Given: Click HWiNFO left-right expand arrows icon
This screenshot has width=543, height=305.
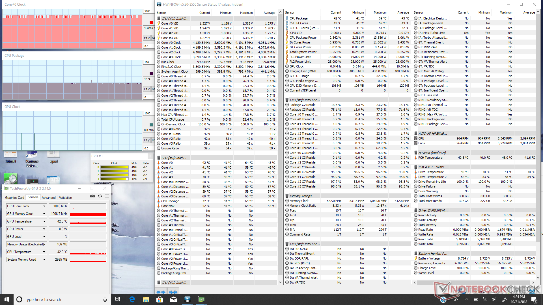Looking at the screenshot, I should (x=161, y=292).
